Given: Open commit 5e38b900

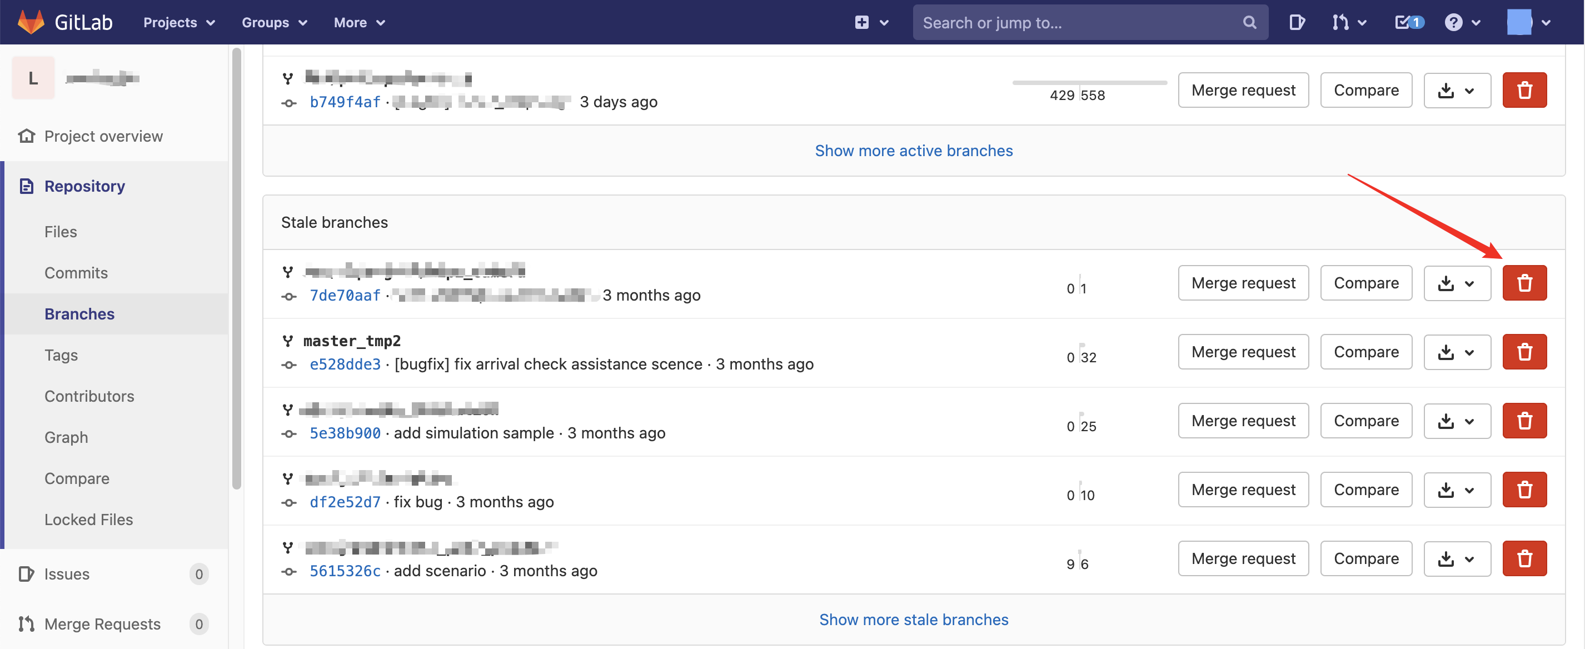Looking at the screenshot, I should (345, 434).
